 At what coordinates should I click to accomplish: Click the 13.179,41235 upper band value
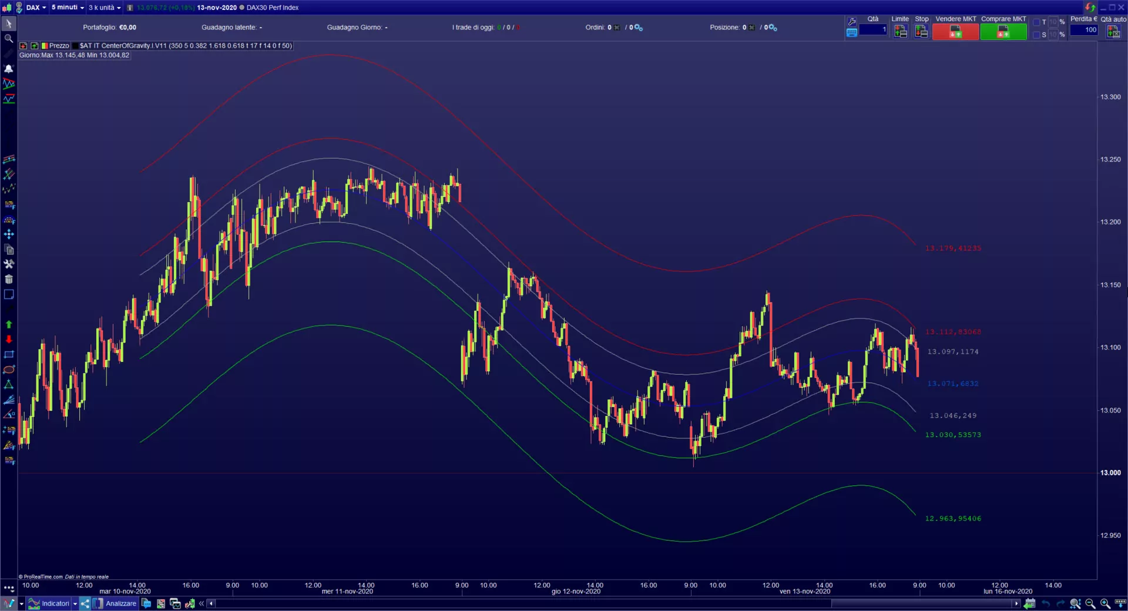coord(953,249)
